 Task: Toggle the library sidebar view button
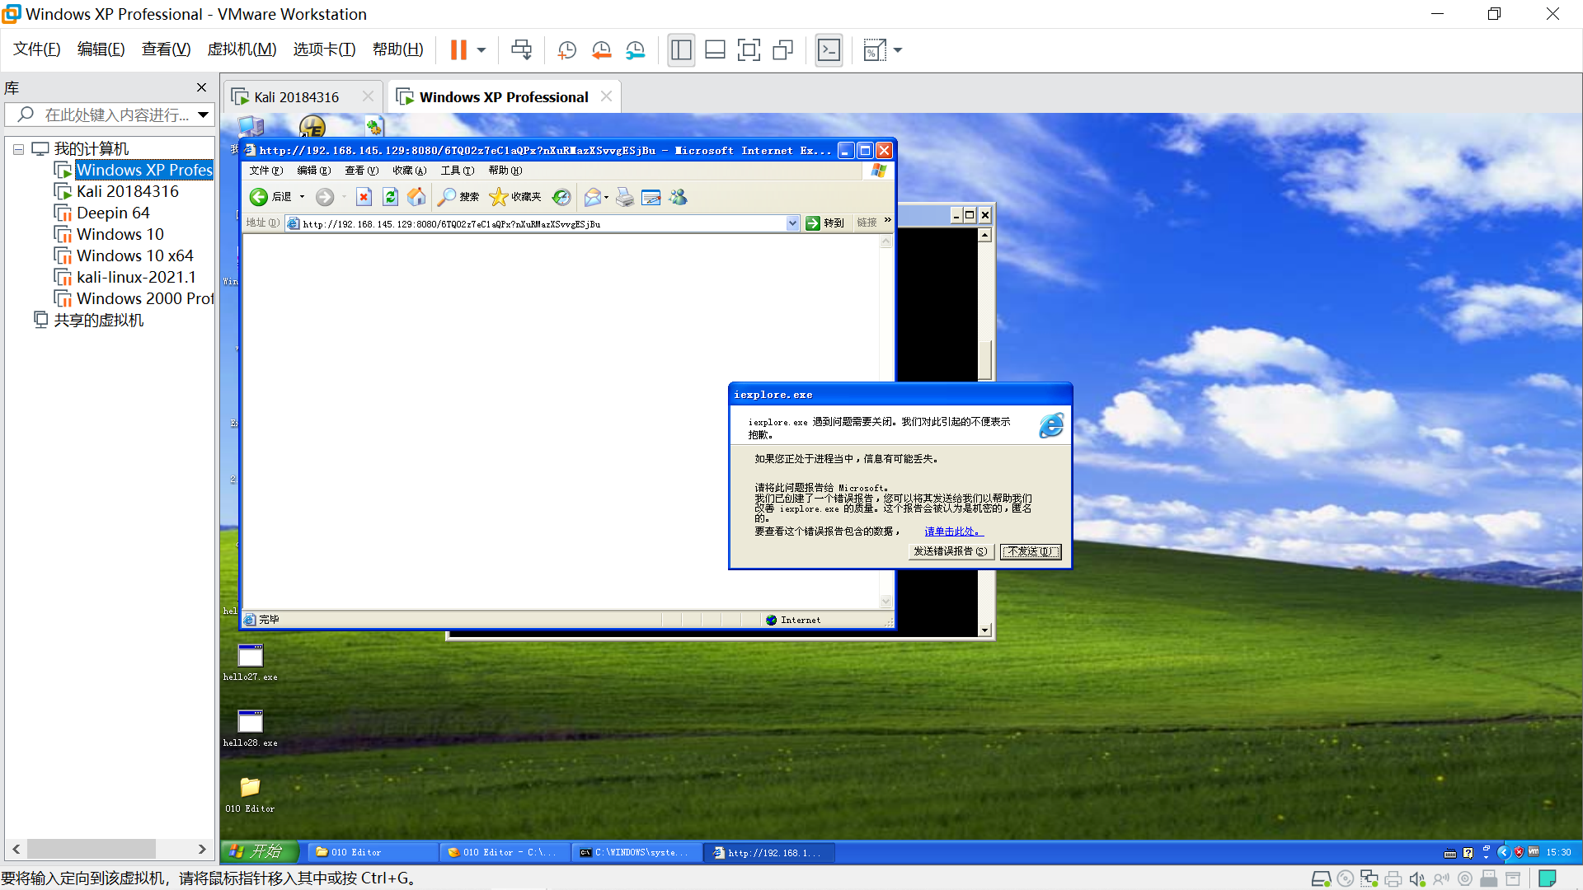point(681,50)
